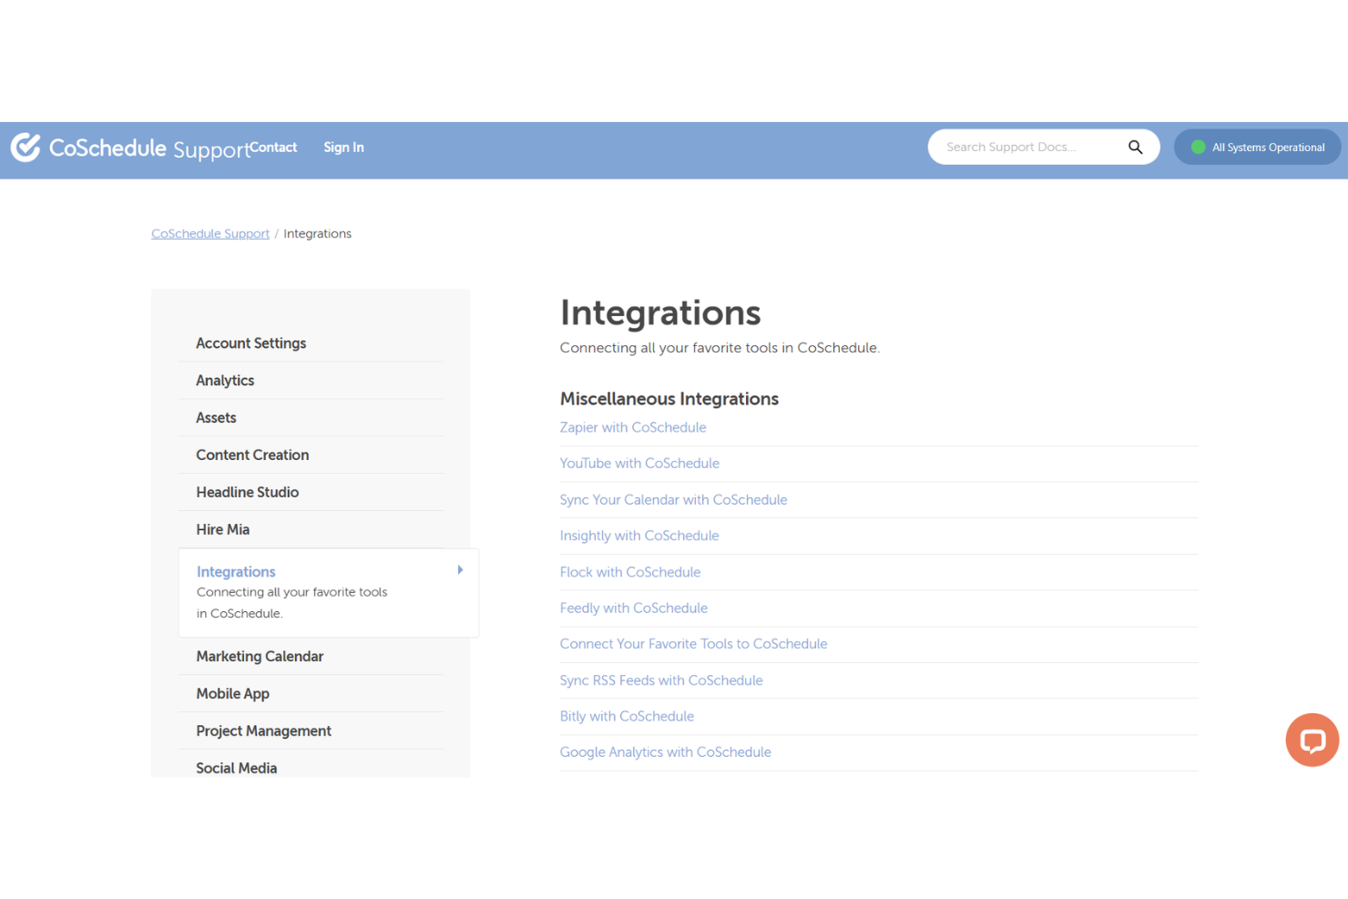Image resolution: width=1348 pixels, height=899 pixels.
Task: Follow the CoSchedule Support breadcrumb link
Action: pyautogui.click(x=209, y=233)
